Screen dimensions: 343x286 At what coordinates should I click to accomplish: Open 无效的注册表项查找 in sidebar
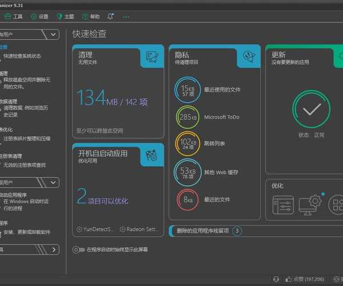click(x=25, y=165)
